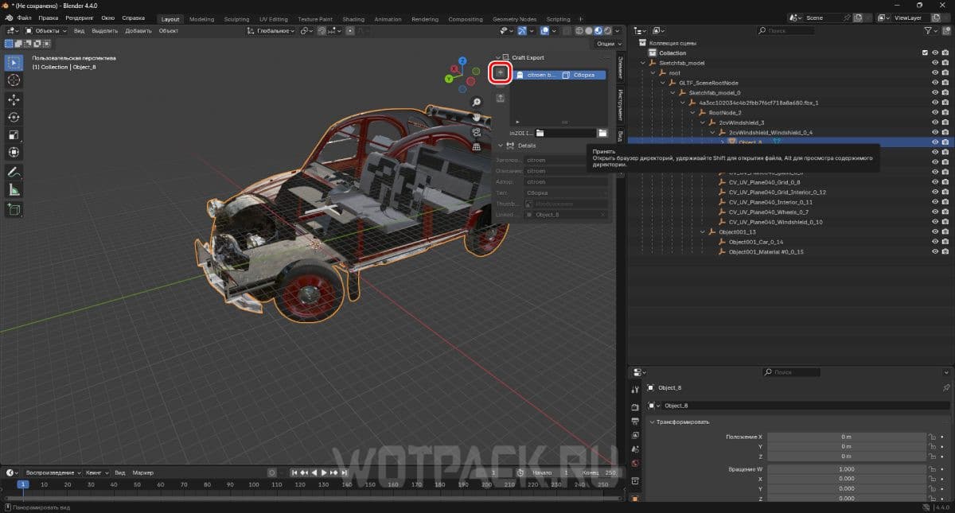
Task: Click the Blender logo menu icon
Action: point(7,18)
